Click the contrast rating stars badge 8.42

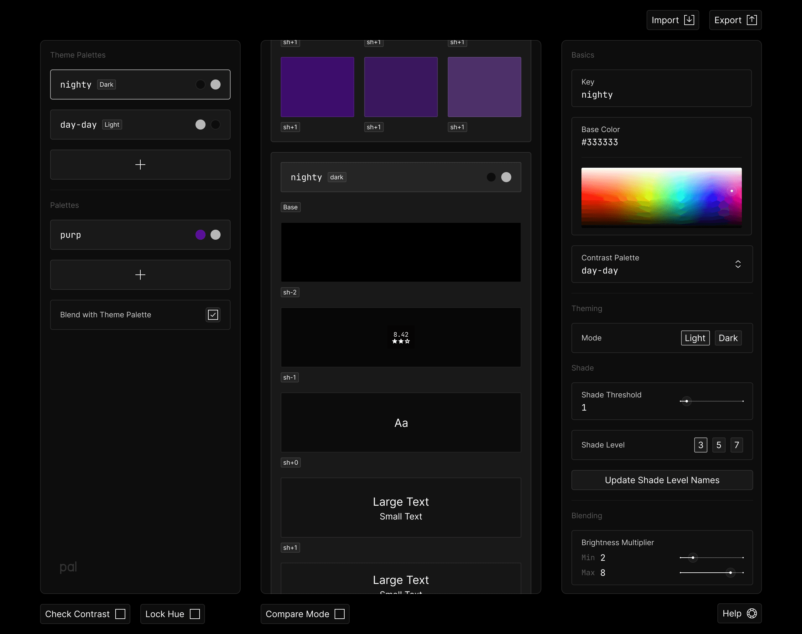[401, 337]
